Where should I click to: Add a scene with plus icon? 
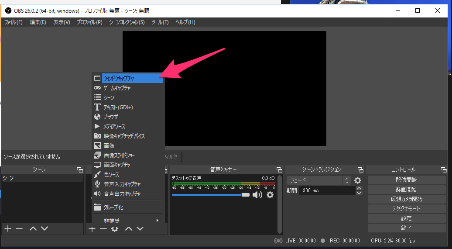tap(8, 229)
